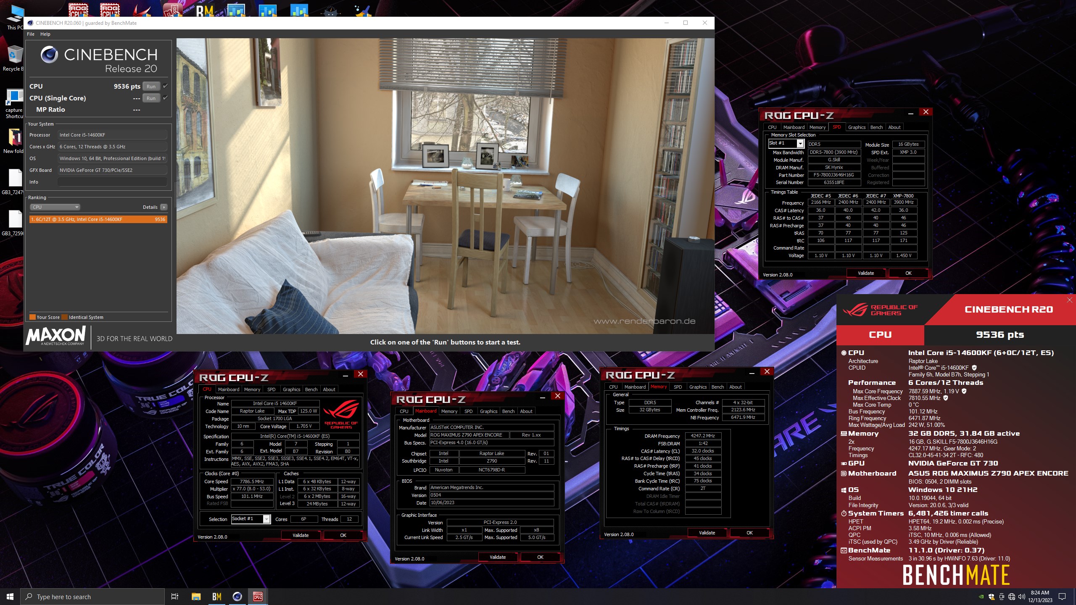Switch to CPU tab in CPU-Z Memory window
1076x605 pixels.
click(613, 387)
